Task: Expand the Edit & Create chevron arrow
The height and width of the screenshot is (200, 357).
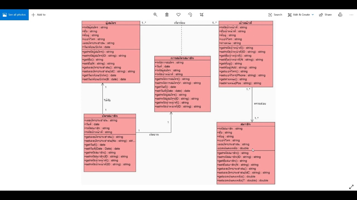Action: click(x=313, y=15)
